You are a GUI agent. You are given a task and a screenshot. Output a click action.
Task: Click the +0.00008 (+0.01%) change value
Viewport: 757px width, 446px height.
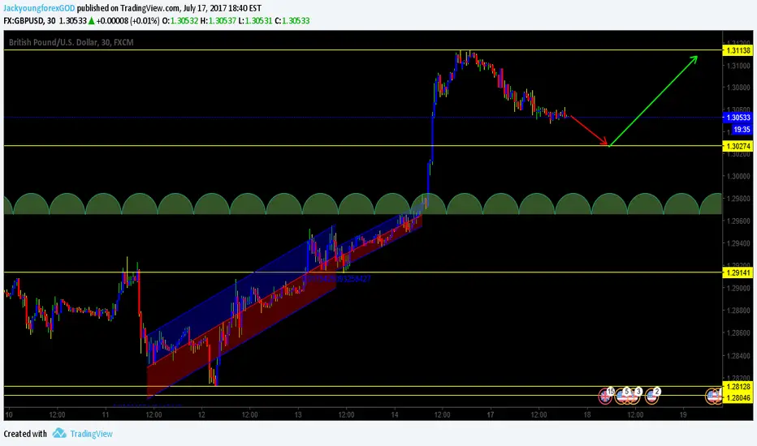(128, 21)
